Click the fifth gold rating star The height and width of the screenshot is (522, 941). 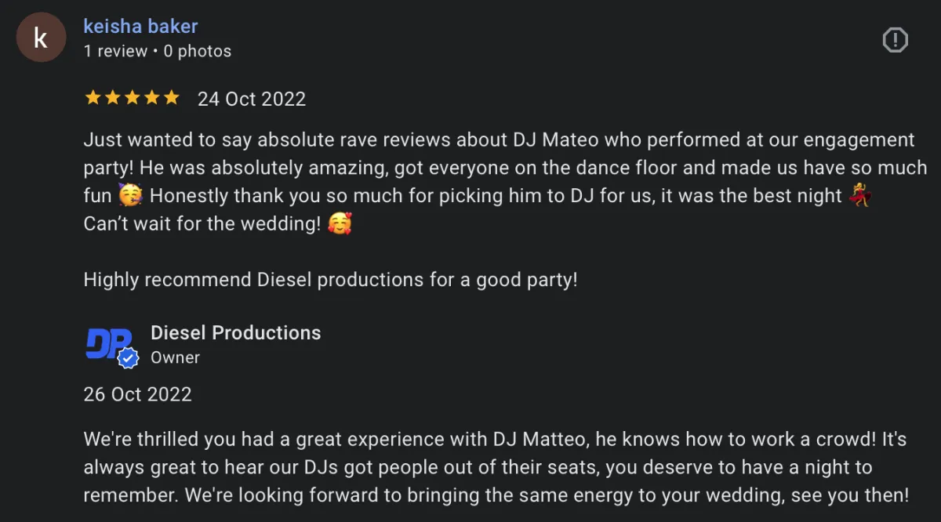[171, 98]
